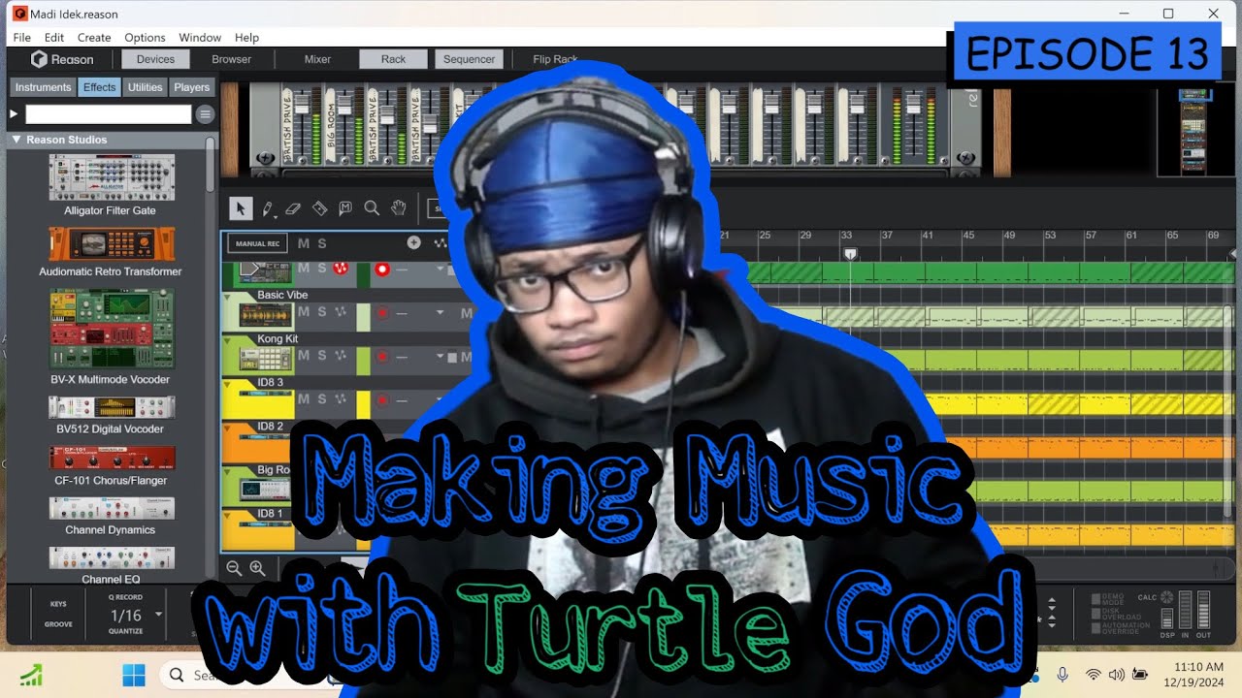
Task: Open the Options menu
Action: point(145,38)
